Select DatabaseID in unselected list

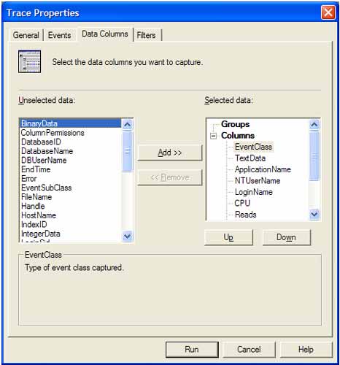pyautogui.click(x=70, y=142)
